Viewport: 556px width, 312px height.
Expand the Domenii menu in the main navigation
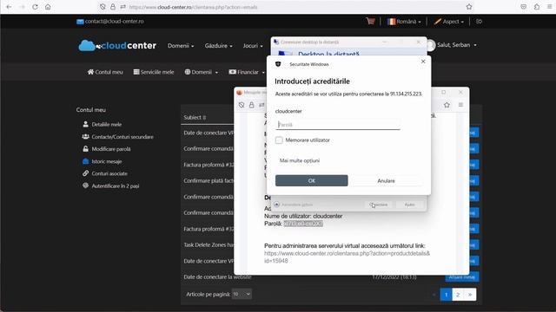tap(181, 46)
